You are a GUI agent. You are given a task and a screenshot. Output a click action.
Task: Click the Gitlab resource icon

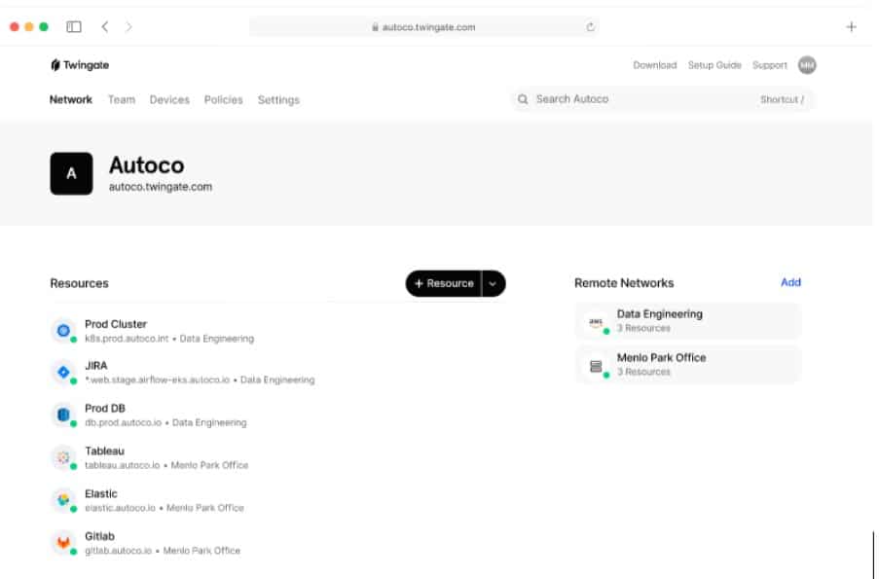pyautogui.click(x=63, y=543)
